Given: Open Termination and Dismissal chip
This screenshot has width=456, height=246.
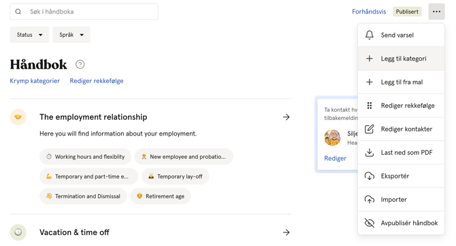Looking at the screenshot, I should click(83, 196).
